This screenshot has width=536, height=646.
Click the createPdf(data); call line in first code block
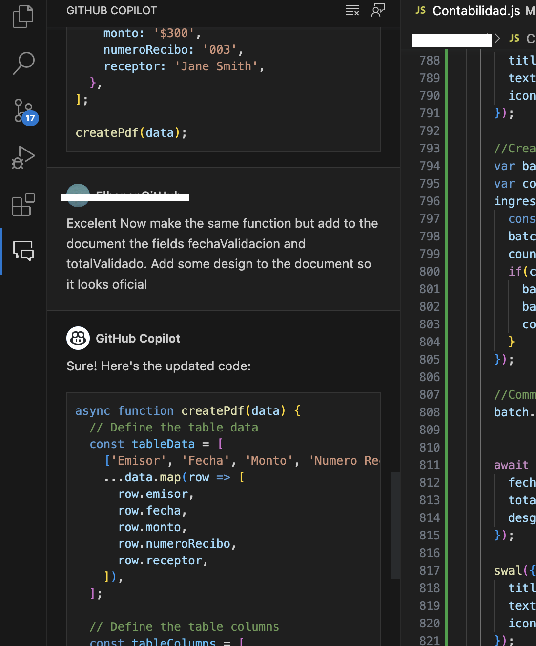131,133
